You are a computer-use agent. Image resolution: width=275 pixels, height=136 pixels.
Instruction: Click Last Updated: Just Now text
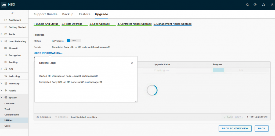coord(84,117)
